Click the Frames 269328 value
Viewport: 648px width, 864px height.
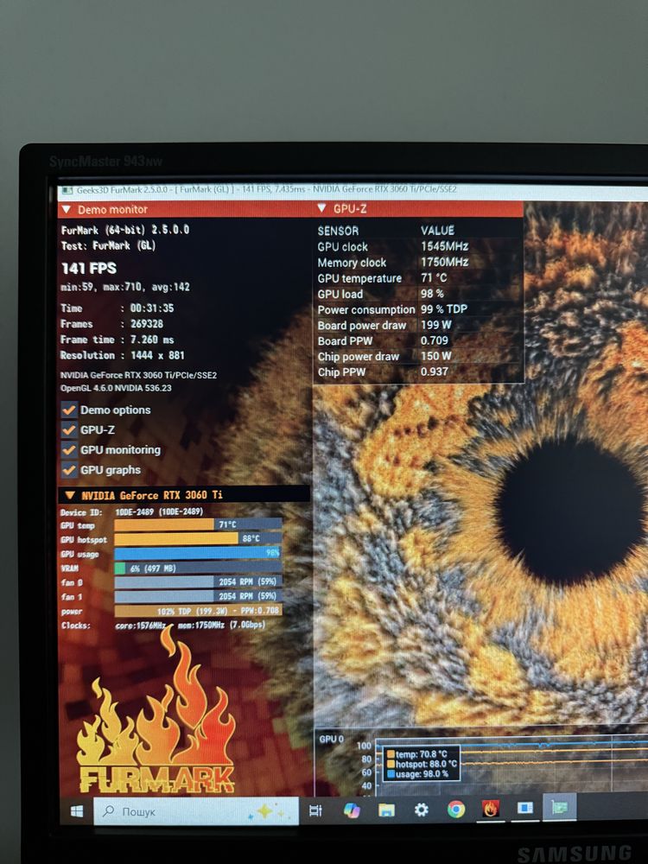(x=147, y=324)
